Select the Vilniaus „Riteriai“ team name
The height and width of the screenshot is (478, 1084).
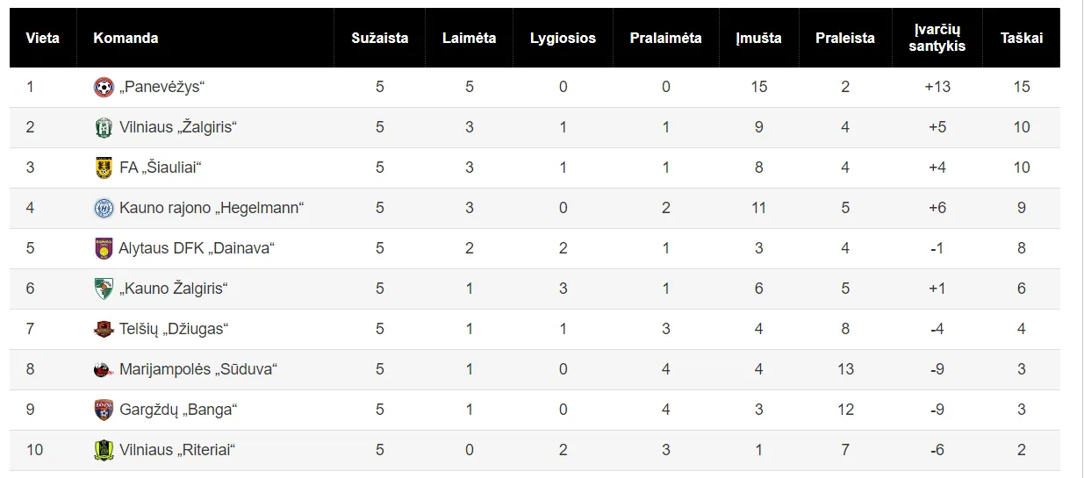177,450
